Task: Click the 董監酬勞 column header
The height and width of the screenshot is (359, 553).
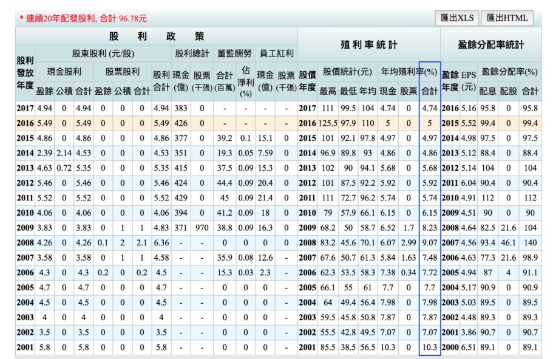Action: pyautogui.click(x=234, y=53)
